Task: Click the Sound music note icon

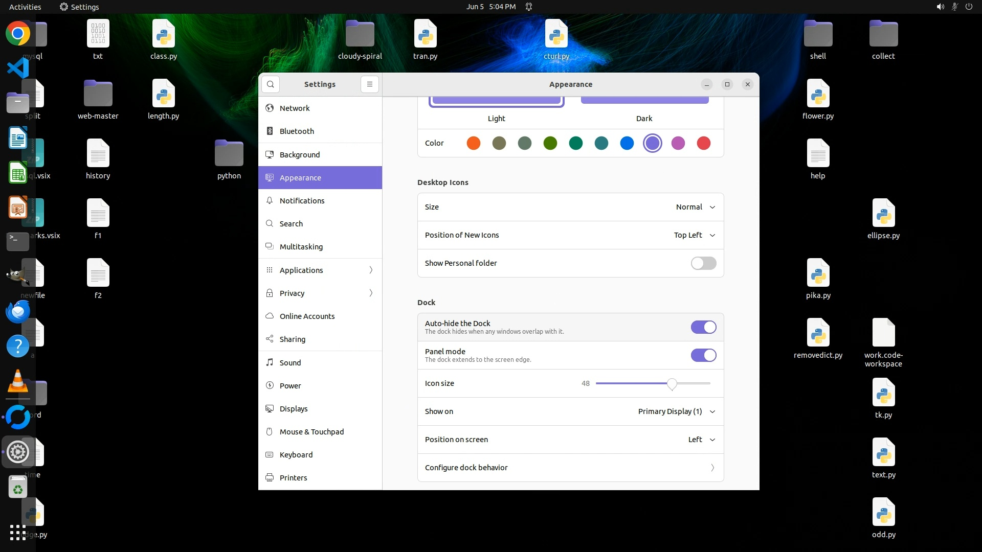Action: [x=270, y=362]
